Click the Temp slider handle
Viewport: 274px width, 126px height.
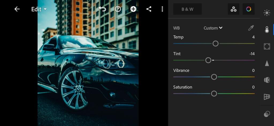(x=215, y=43)
